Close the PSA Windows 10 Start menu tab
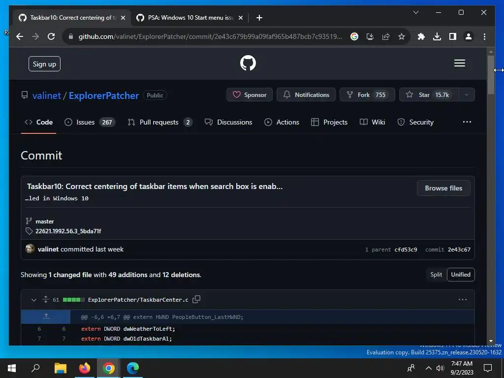The height and width of the screenshot is (378, 504). click(x=240, y=18)
